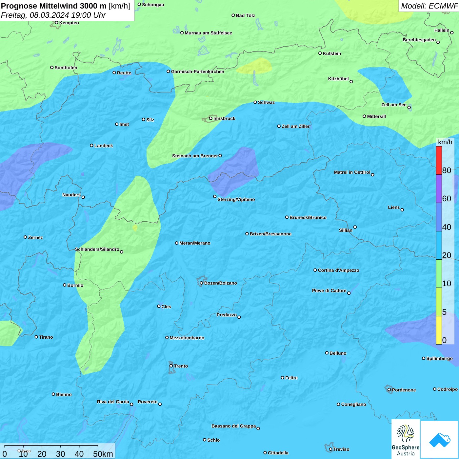The image size is (459, 459).
Task: Click the blue 40-60 km/h legend color
Action: 439,217
